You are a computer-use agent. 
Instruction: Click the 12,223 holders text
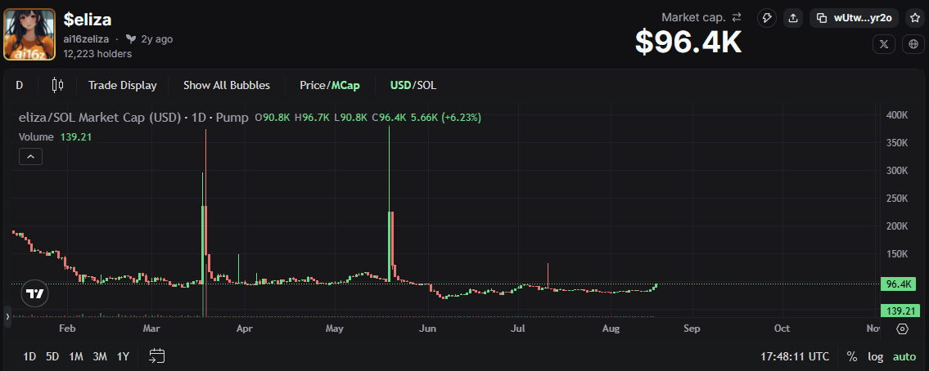point(97,54)
